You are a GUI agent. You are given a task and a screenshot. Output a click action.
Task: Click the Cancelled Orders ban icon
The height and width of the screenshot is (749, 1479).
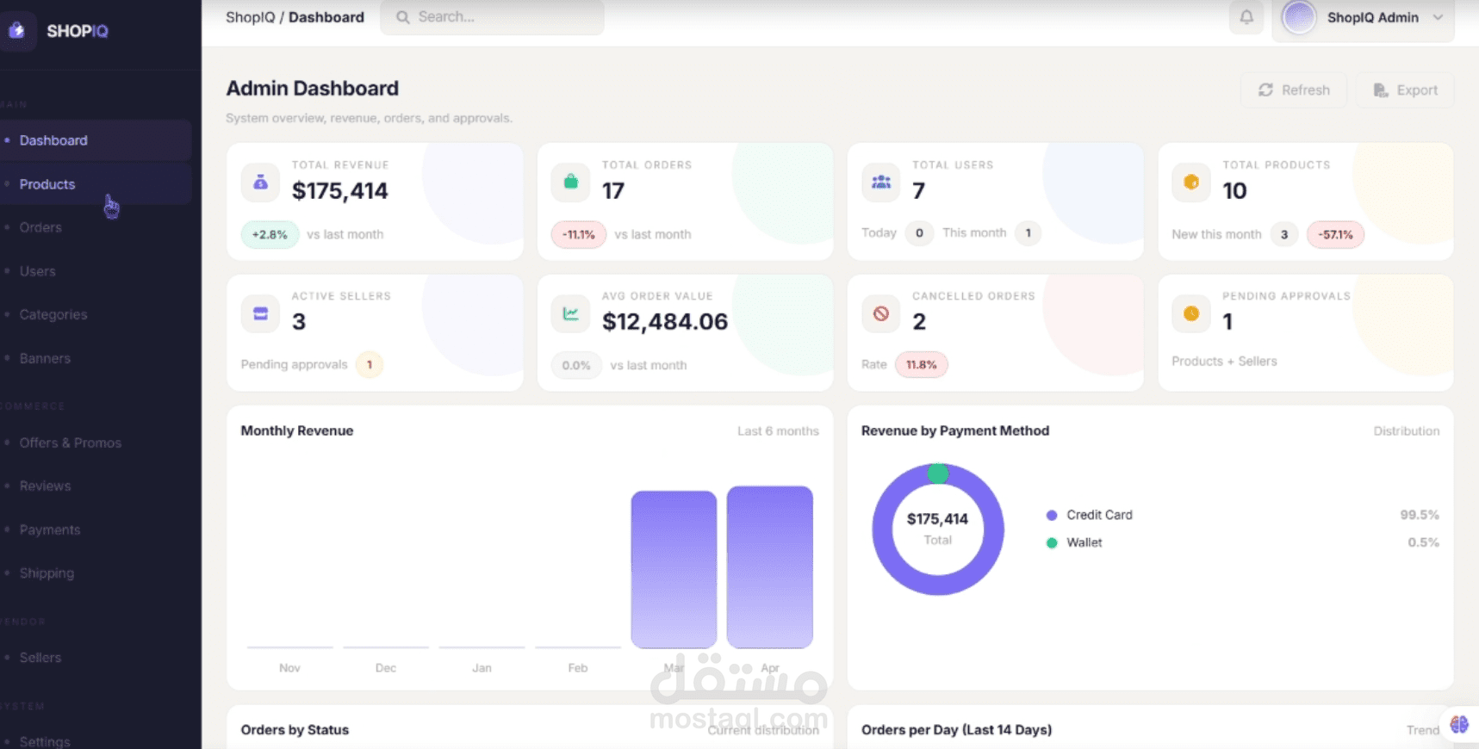coord(881,313)
